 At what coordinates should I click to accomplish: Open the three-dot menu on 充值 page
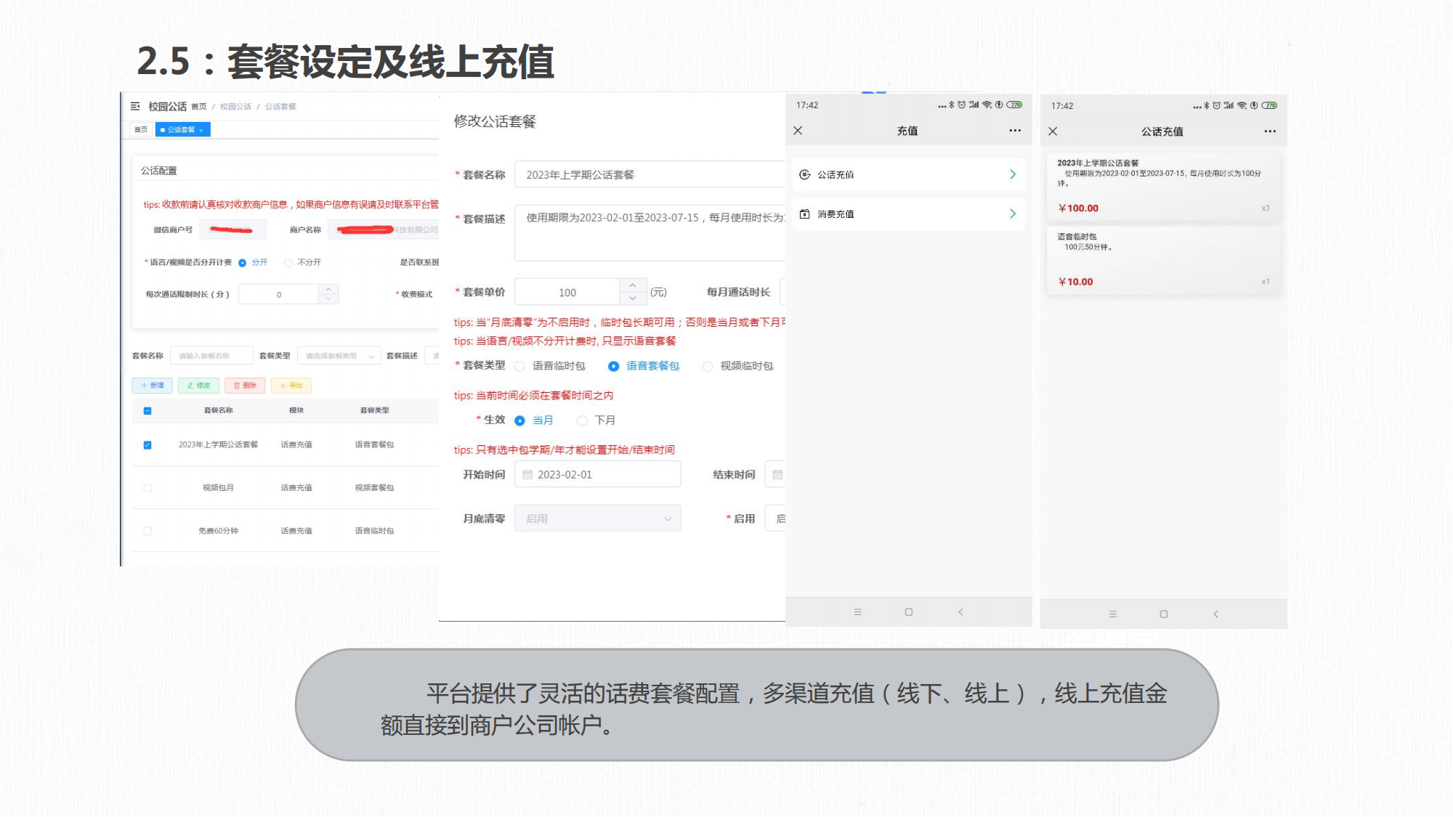tap(1015, 131)
